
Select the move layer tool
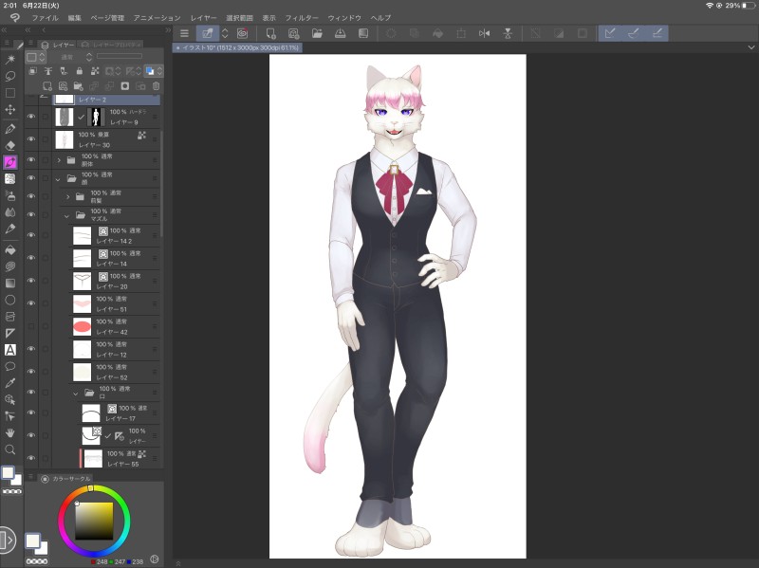click(x=10, y=110)
